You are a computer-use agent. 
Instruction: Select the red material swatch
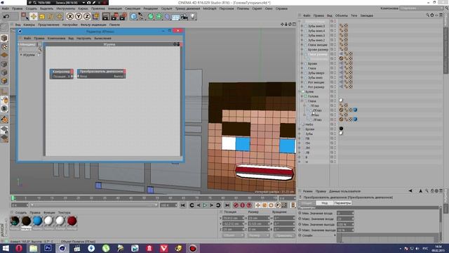(x=72, y=221)
